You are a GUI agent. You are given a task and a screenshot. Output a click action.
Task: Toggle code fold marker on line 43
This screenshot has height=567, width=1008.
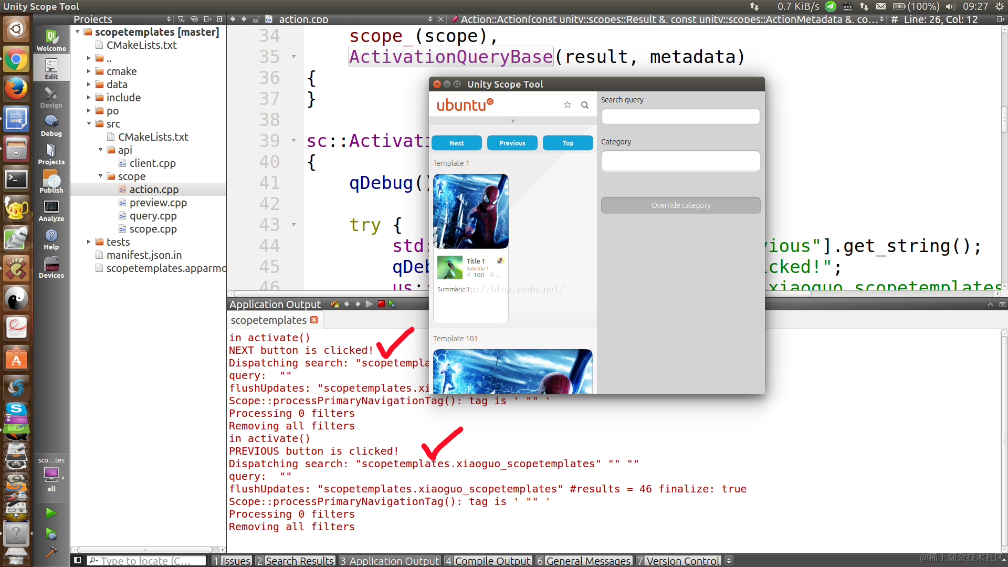(x=293, y=225)
